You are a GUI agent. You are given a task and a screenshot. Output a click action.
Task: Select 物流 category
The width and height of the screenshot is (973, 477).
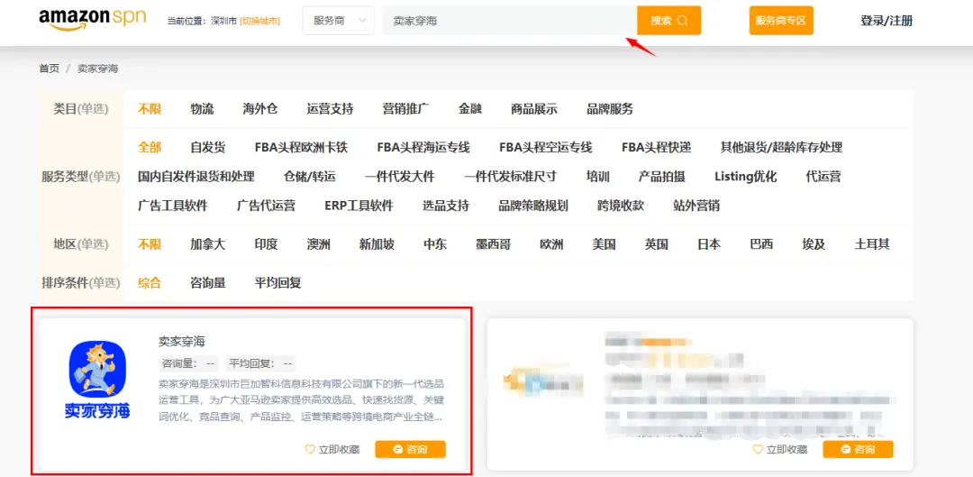(x=203, y=109)
